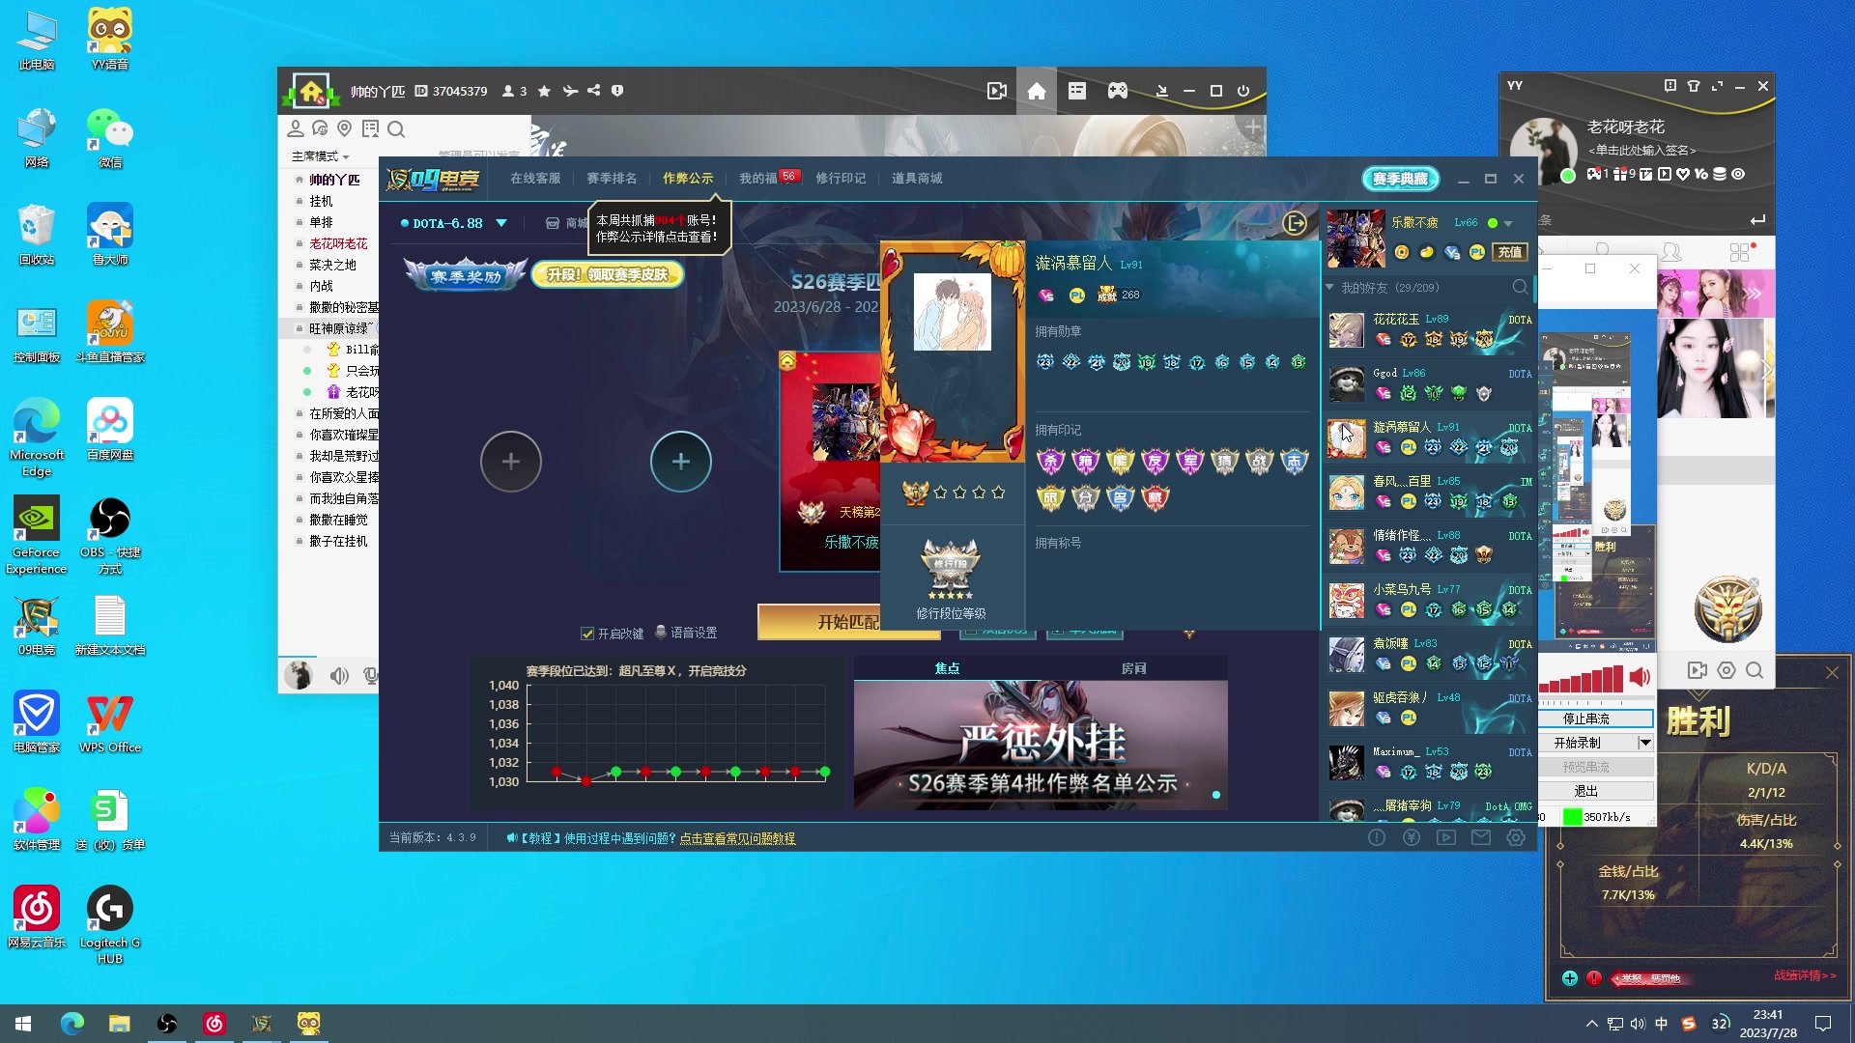Image resolution: width=1855 pixels, height=1043 pixels.
Task: Open File Explorer from the taskbar
Action: [x=120, y=1024]
